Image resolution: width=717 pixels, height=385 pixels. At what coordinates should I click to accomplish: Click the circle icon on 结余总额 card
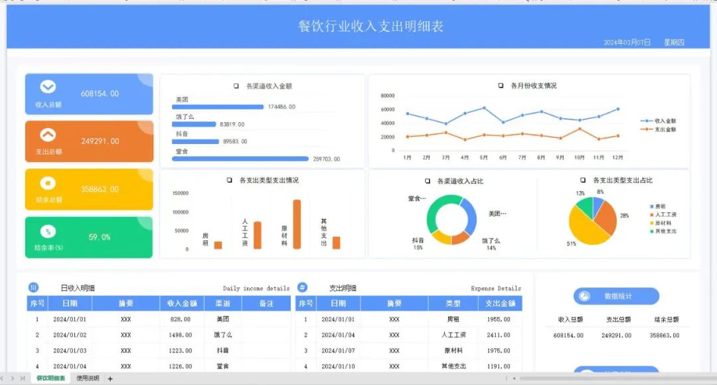pos(48,183)
